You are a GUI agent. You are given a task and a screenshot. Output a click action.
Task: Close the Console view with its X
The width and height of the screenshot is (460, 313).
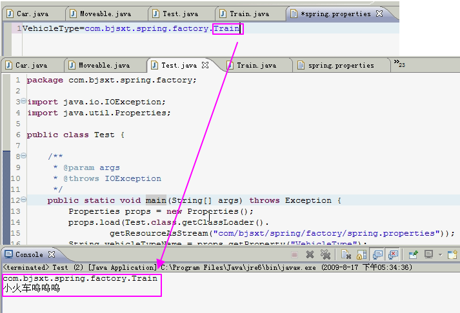(x=52, y=254)
